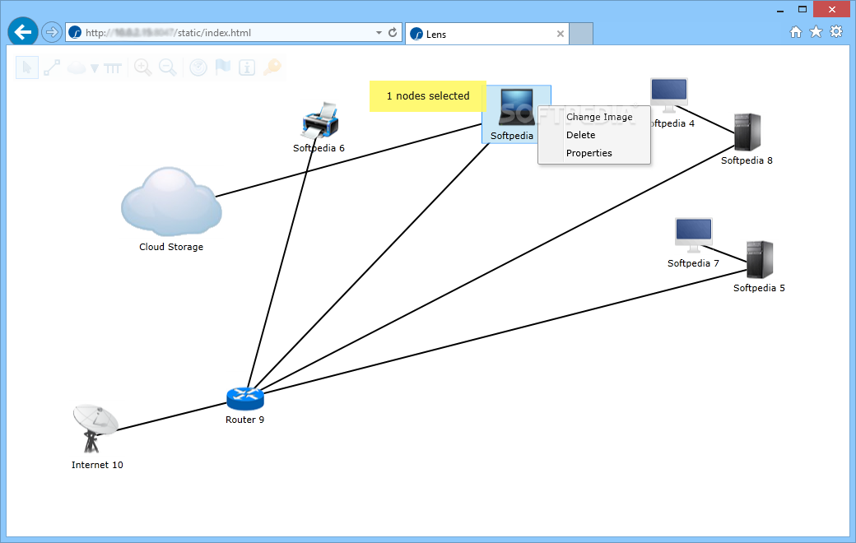The image size is (856, 543).
Task: Go forward with the browser forward button
Action: [51, 32]
